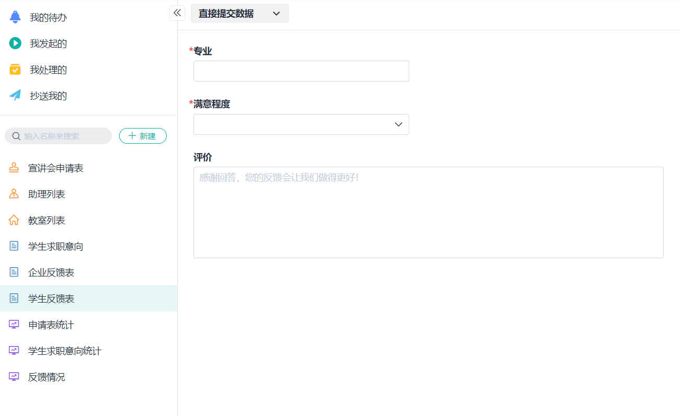The height and width of the screenshot is (416, 680).
Task: Click the 评价 text area
Action: [x=428, y=212]
